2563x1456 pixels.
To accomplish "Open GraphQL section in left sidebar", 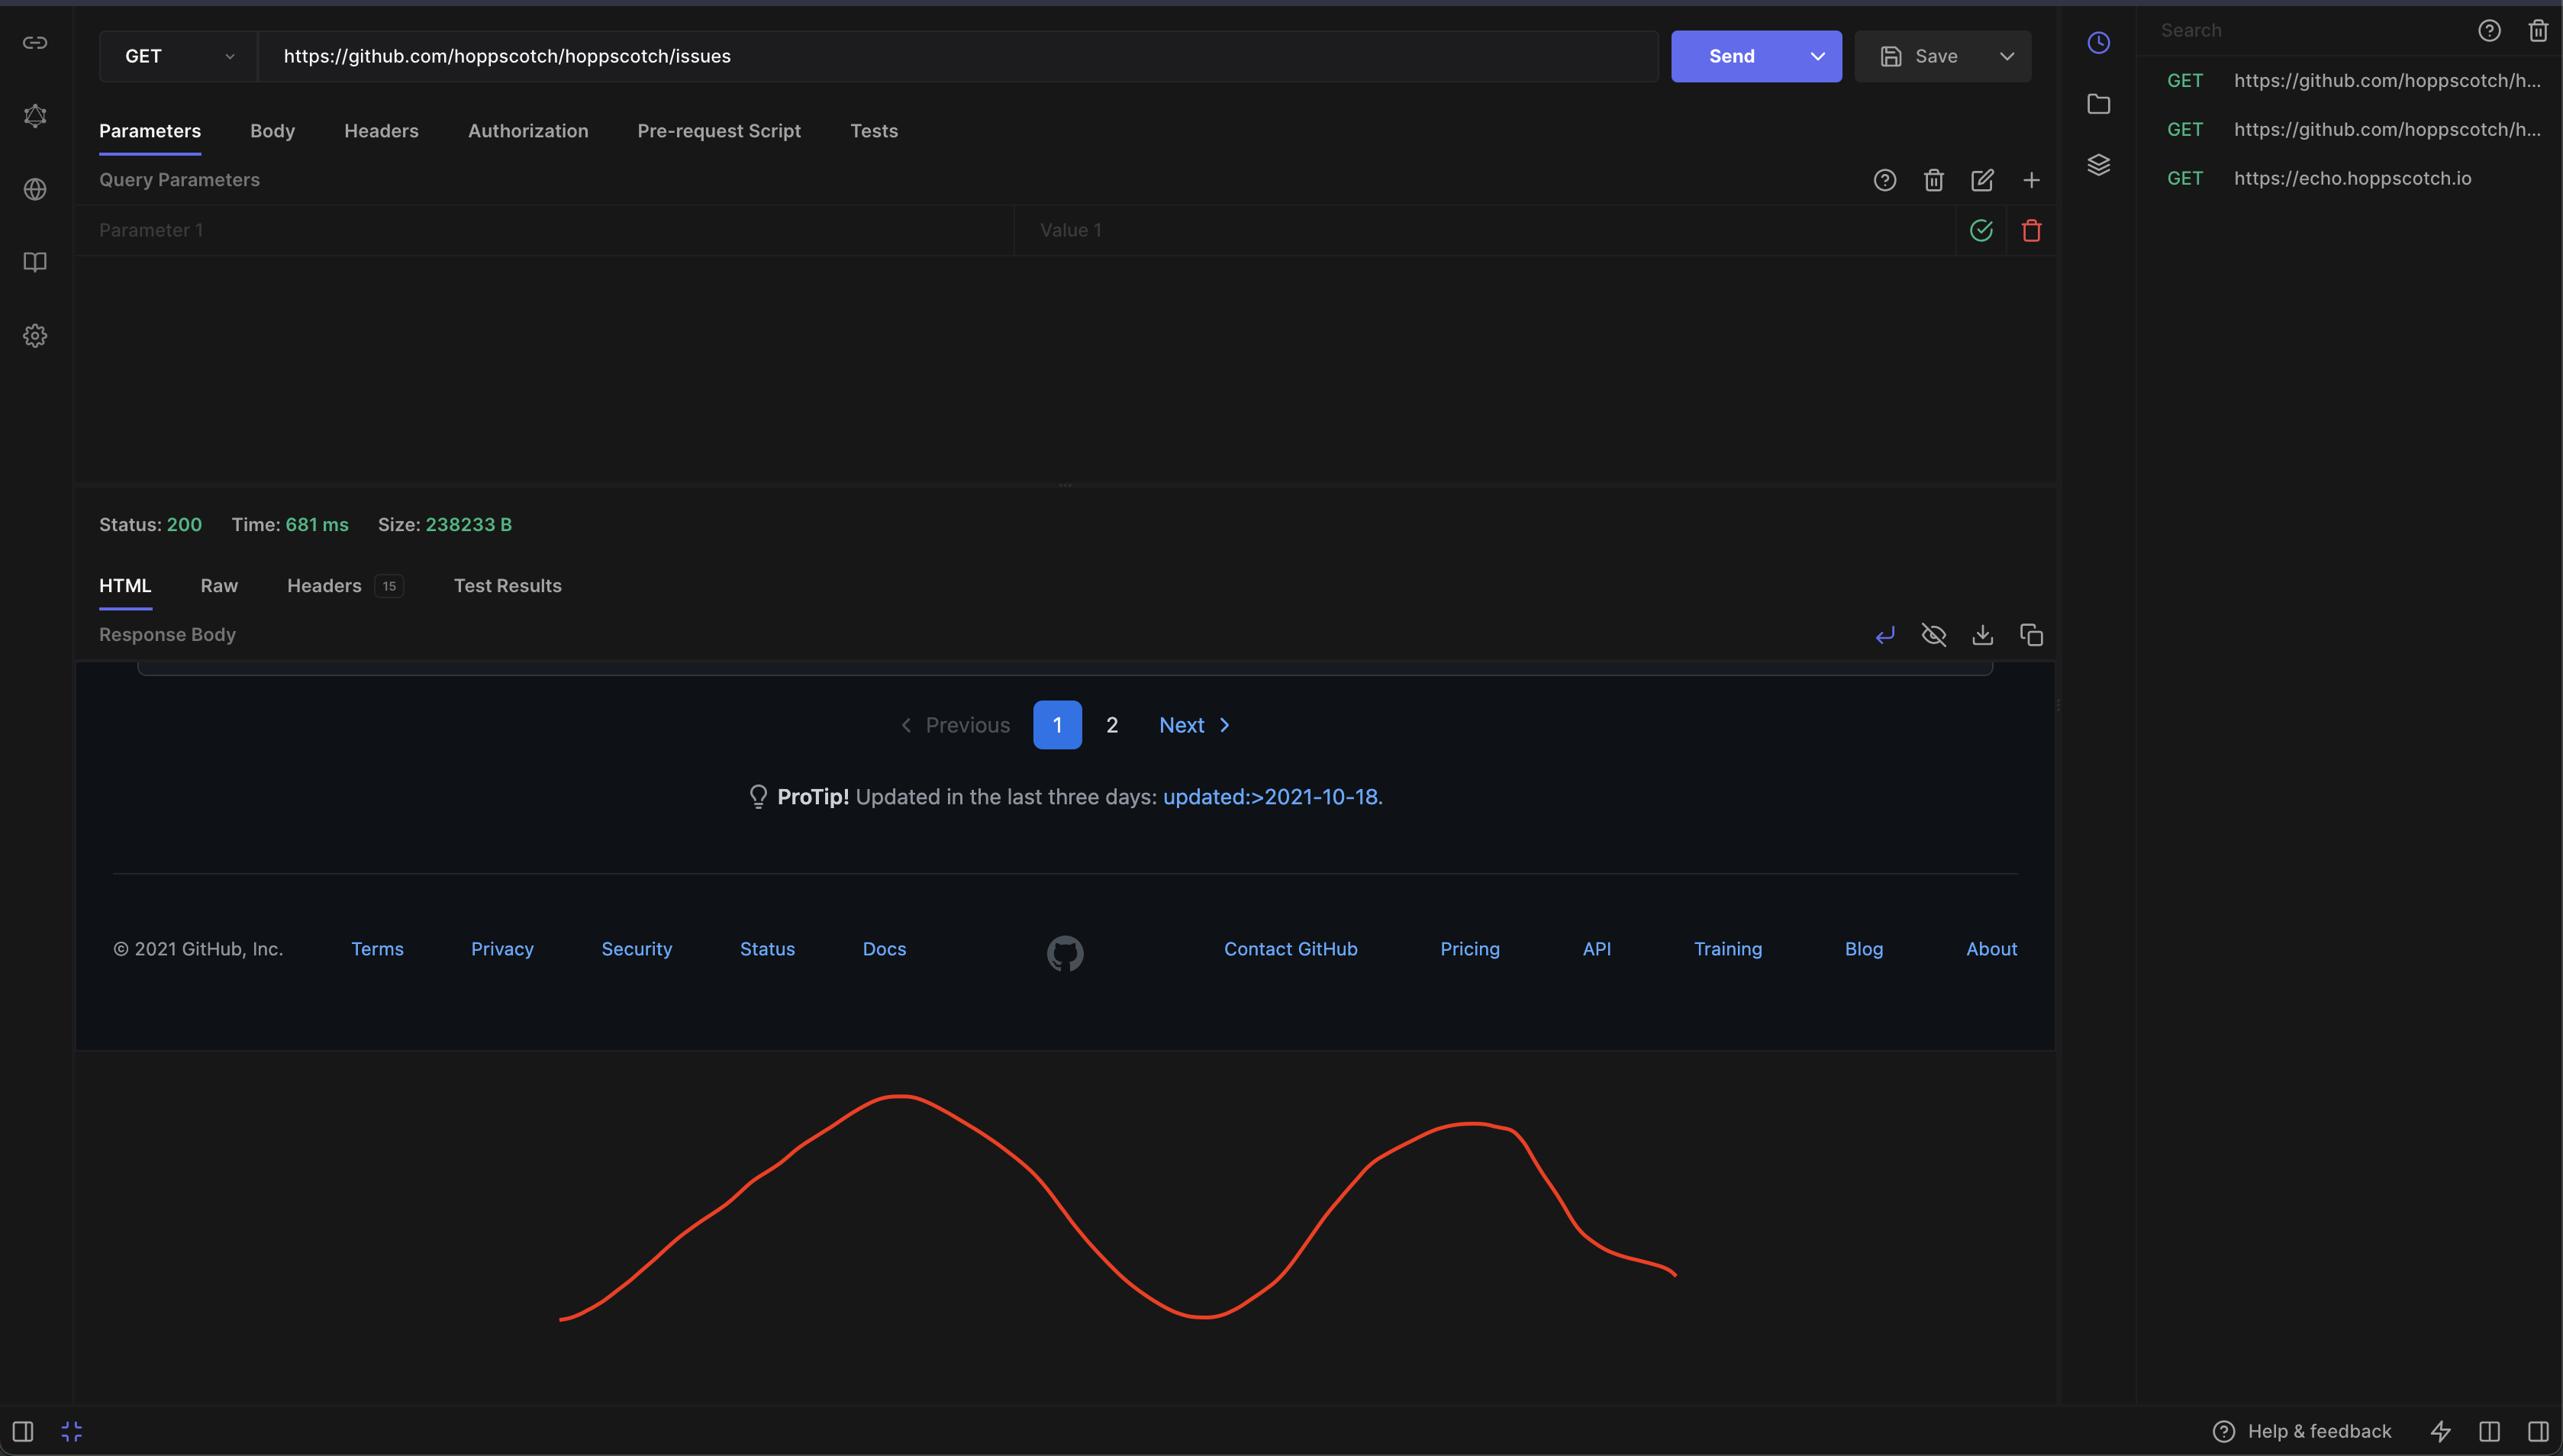I will pos(35,116).
